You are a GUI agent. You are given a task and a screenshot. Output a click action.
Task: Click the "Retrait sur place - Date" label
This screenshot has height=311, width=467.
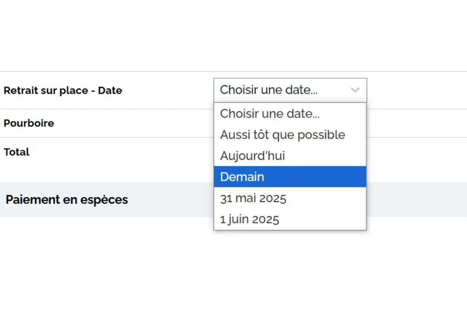(63, 90)
